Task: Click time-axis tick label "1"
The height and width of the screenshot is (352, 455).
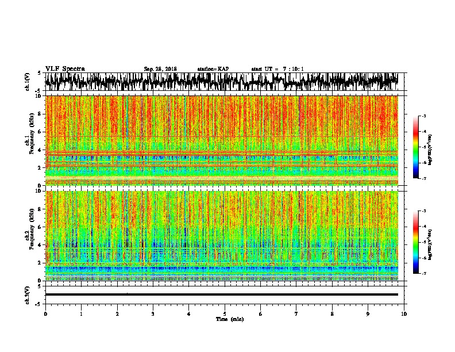Action: (81, 314)
